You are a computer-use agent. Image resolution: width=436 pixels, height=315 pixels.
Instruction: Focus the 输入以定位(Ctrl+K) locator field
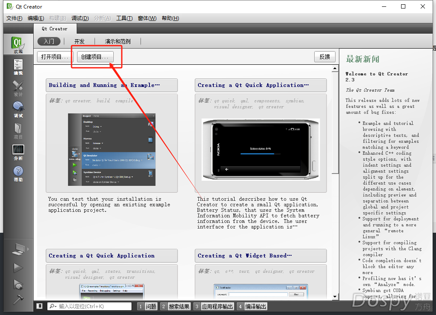tap(89, 306)
